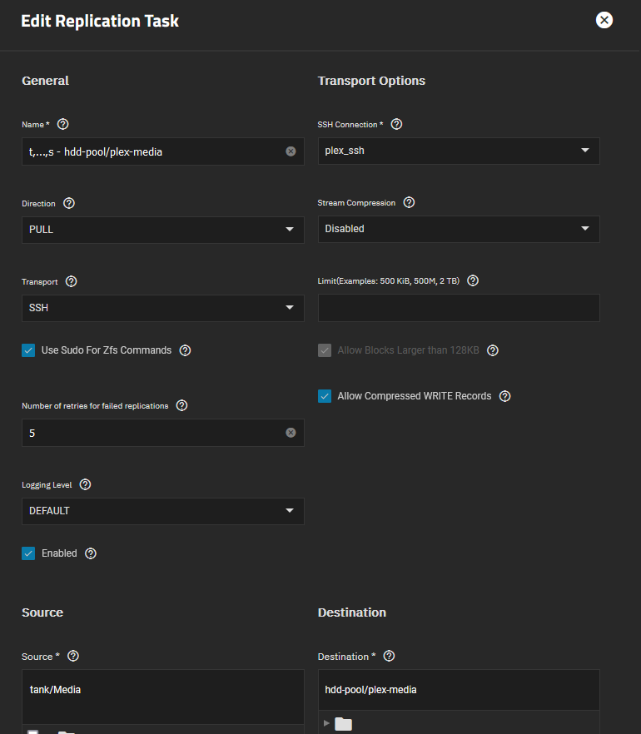
Task: Toggle Use Sudo For Zfs Commands checkbox
Action: 28,350
